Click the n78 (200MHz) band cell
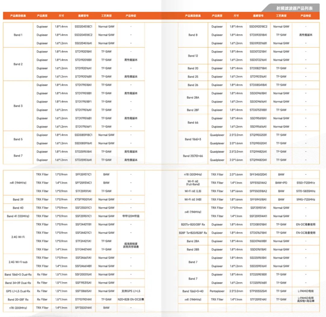This screenshot has width=326, height=317. coord(18,308)
